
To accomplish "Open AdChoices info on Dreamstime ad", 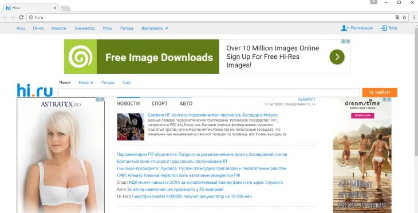I will coord(385,99).
